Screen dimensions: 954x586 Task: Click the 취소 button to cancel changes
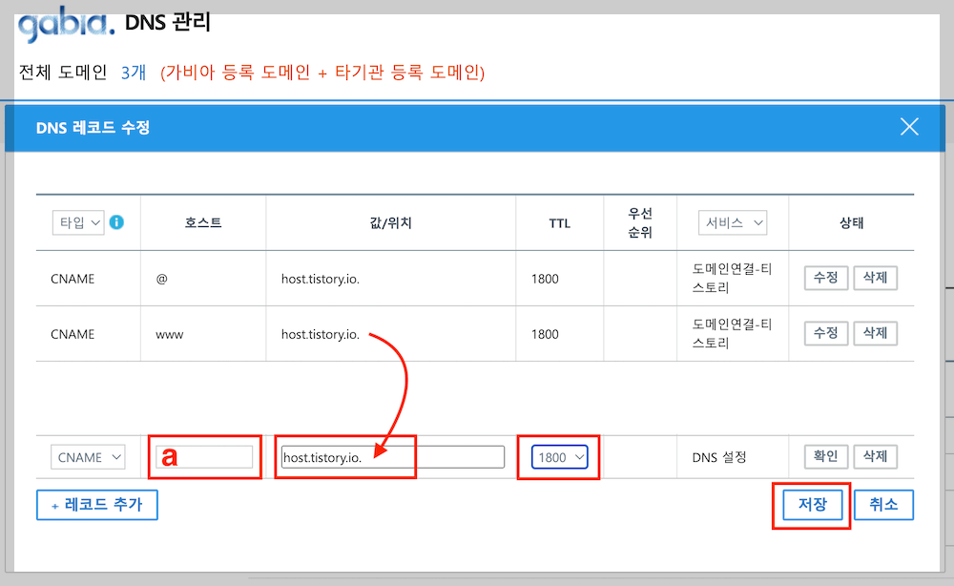(x=883, y=505)
